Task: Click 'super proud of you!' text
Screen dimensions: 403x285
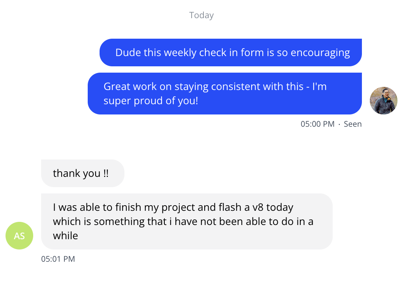Action: [151, 101]
